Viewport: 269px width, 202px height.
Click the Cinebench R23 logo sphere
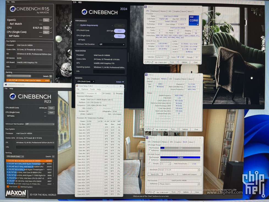[13, 97]
